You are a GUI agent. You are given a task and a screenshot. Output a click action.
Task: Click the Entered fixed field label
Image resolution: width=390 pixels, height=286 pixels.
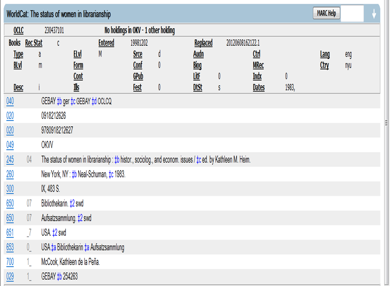click(106, 43)
